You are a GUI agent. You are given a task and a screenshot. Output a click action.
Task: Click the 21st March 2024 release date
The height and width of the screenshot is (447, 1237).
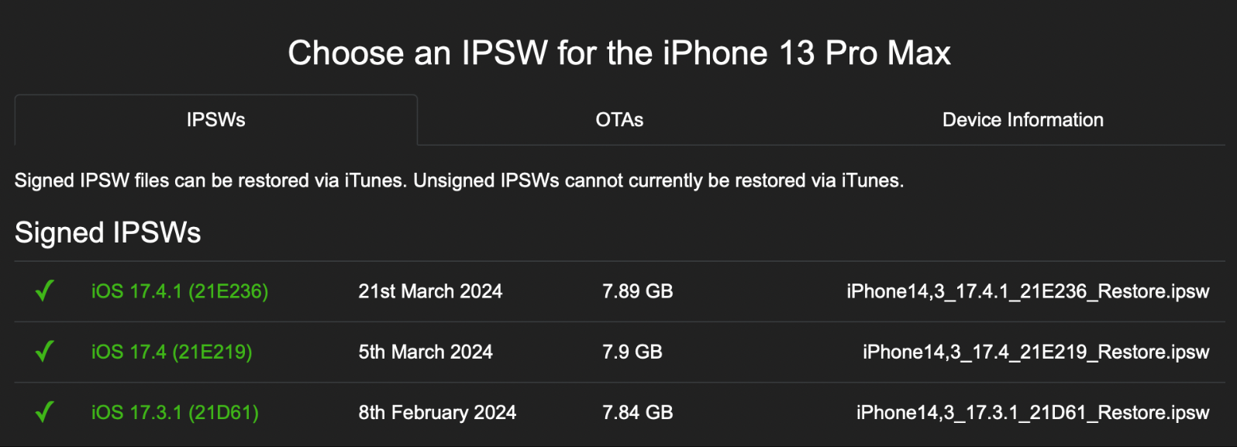tap(430, 291)
